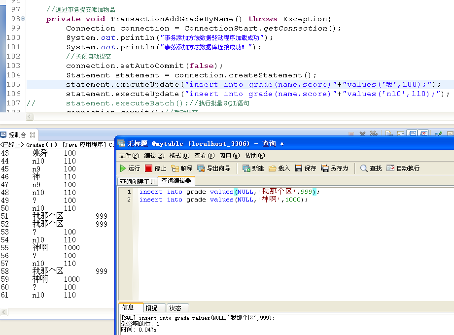Click Eclipse console terminate square icon
454x335 pixels.
point(351,134)
